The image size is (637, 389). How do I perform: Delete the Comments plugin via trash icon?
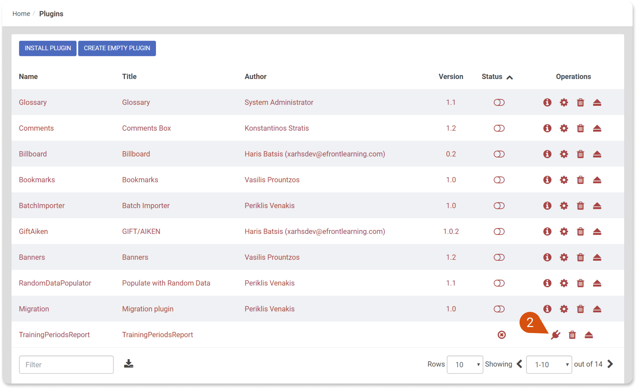click(x=581, y=128)
